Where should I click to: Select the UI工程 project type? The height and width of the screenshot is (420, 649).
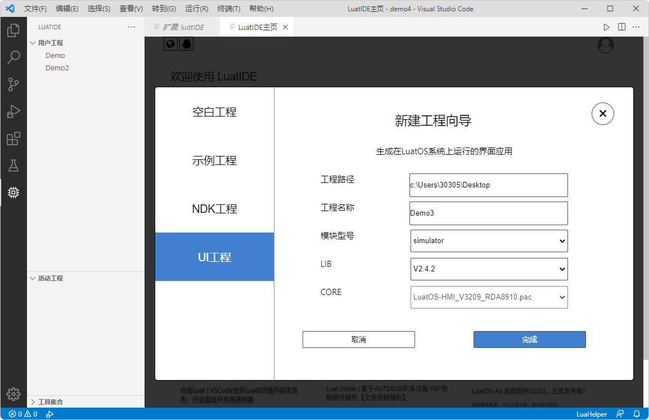click(x=214, y=257)
